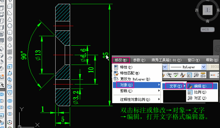
Task: Choose 特性(P) from the Modify menu
Action: [137, 67]
